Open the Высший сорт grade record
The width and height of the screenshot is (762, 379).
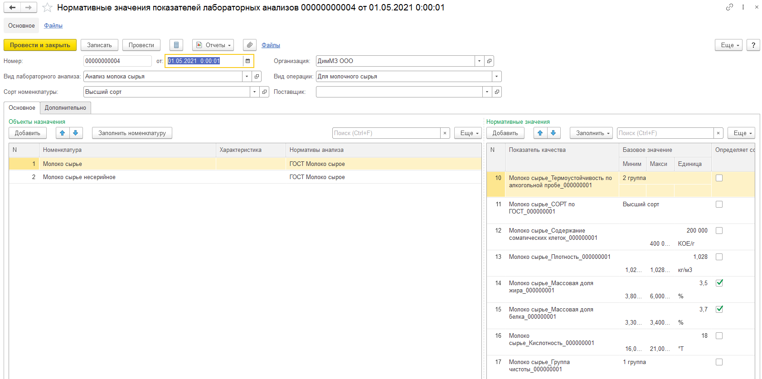coord(264,92)
